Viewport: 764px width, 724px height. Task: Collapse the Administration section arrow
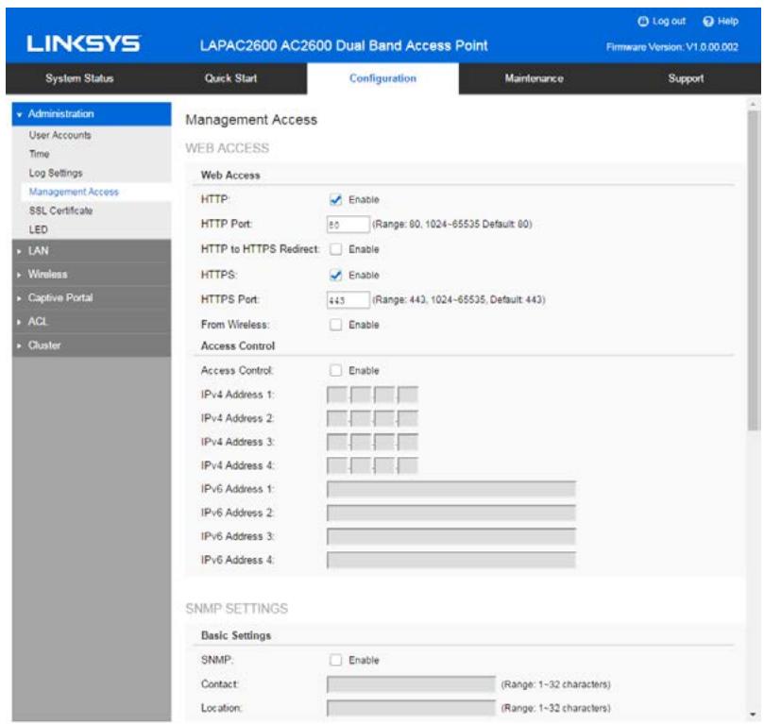(20, 114)
